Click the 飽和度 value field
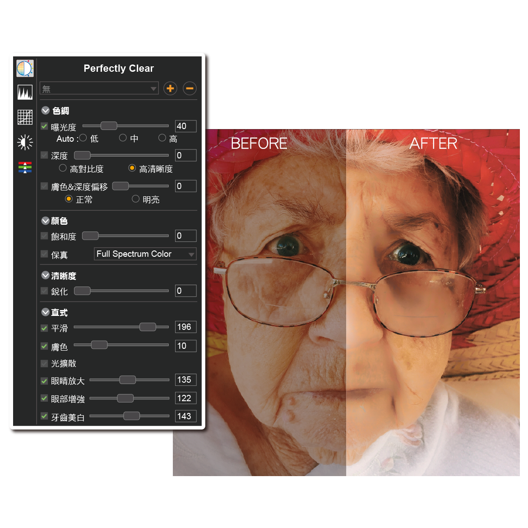This screenshot has height=528, width=528. pyautogui.click(x=186, y=236)
